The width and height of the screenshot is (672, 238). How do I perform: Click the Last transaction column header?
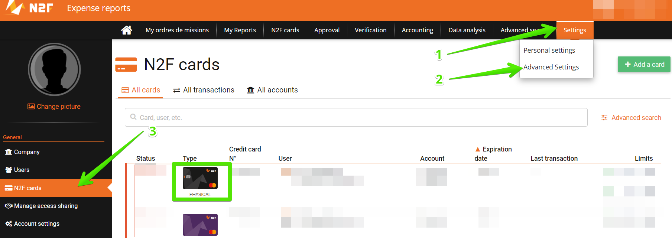point(554,159)
